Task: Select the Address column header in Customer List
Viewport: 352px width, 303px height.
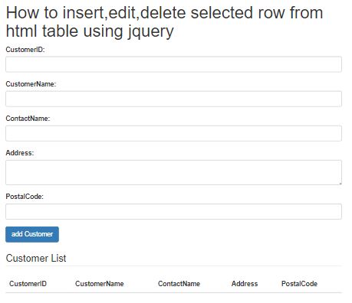Action: tap(245, 284)
